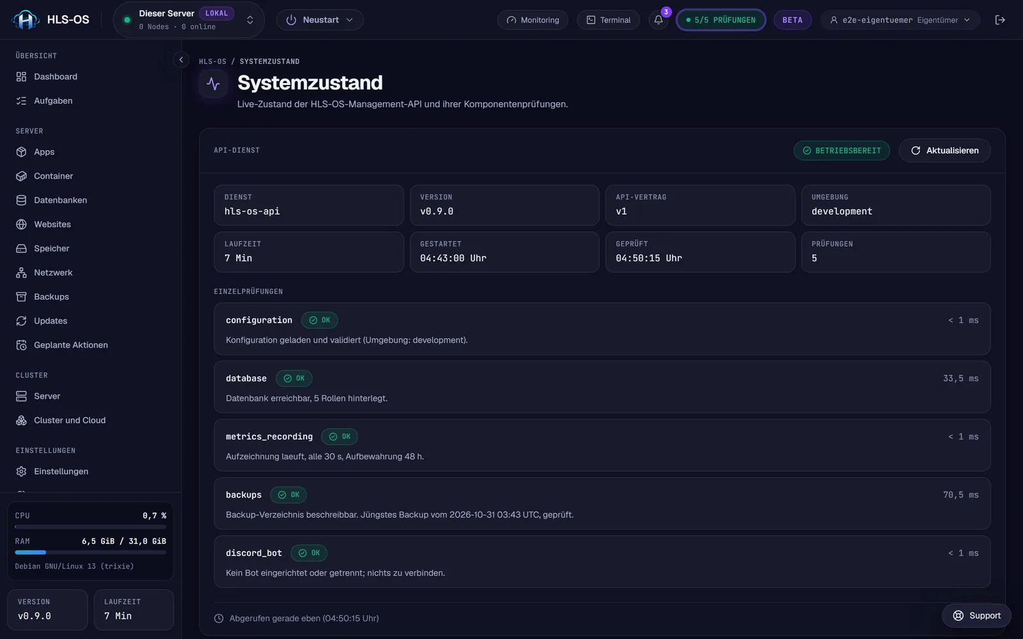Screen dimensions: 1023x639
Task: Click the Prüfungen 5 card
Action: (x=896, y=252)
